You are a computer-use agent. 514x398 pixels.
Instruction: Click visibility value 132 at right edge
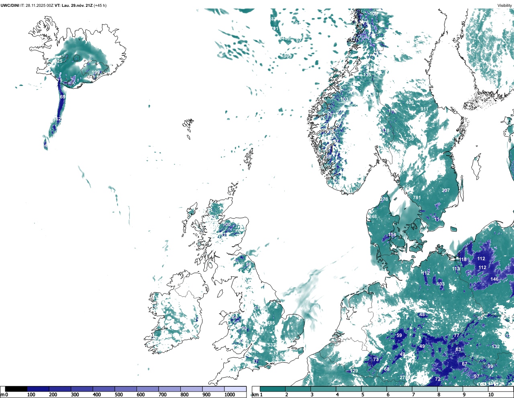496,347
